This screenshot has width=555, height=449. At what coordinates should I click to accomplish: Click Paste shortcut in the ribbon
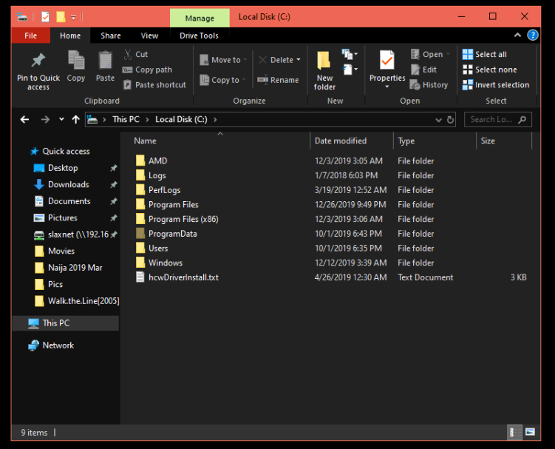(154, 85)
